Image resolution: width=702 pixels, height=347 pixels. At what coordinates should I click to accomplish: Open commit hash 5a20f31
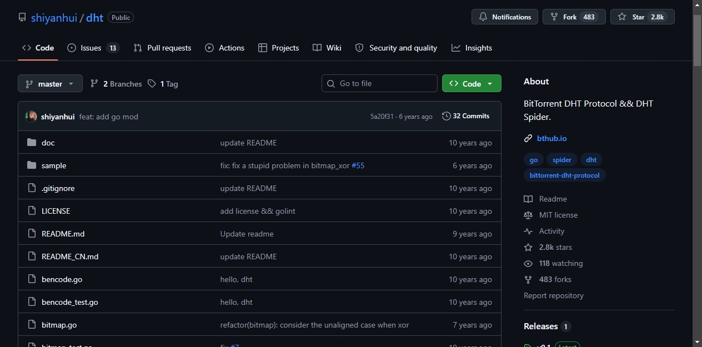pyautogui.click(x=382, y=117)
